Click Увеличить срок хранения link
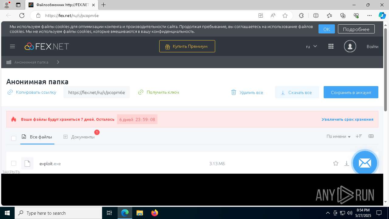 [347, 119]
